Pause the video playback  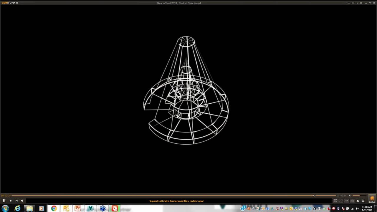point(4,201)
